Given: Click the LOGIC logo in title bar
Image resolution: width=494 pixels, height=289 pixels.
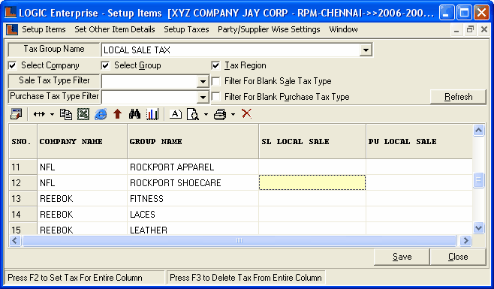Looking at the screenshot, I should [x=11, y=12].
